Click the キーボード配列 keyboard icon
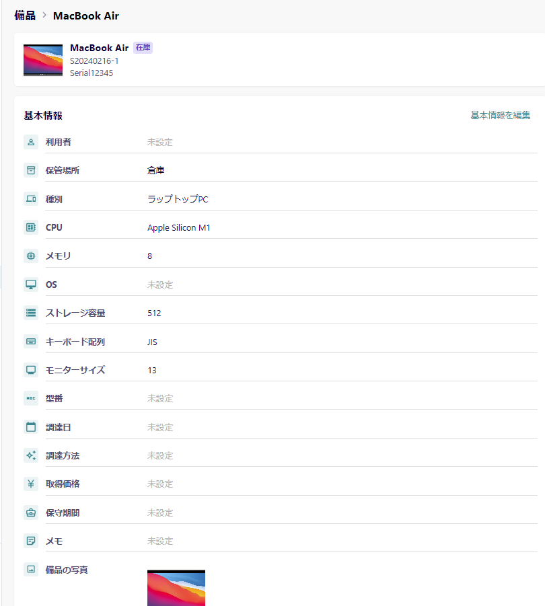The image size is (545, 606). tap(31, 341)
